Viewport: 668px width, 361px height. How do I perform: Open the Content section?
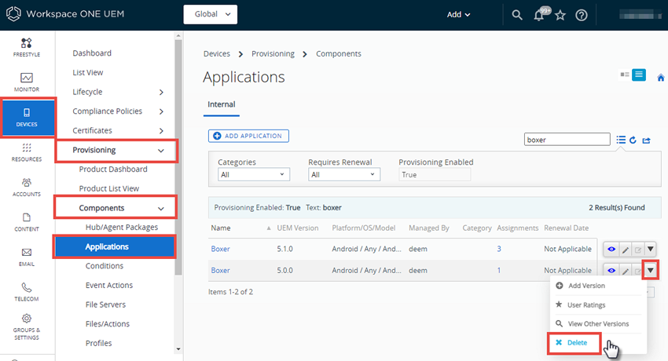(27, 222)
